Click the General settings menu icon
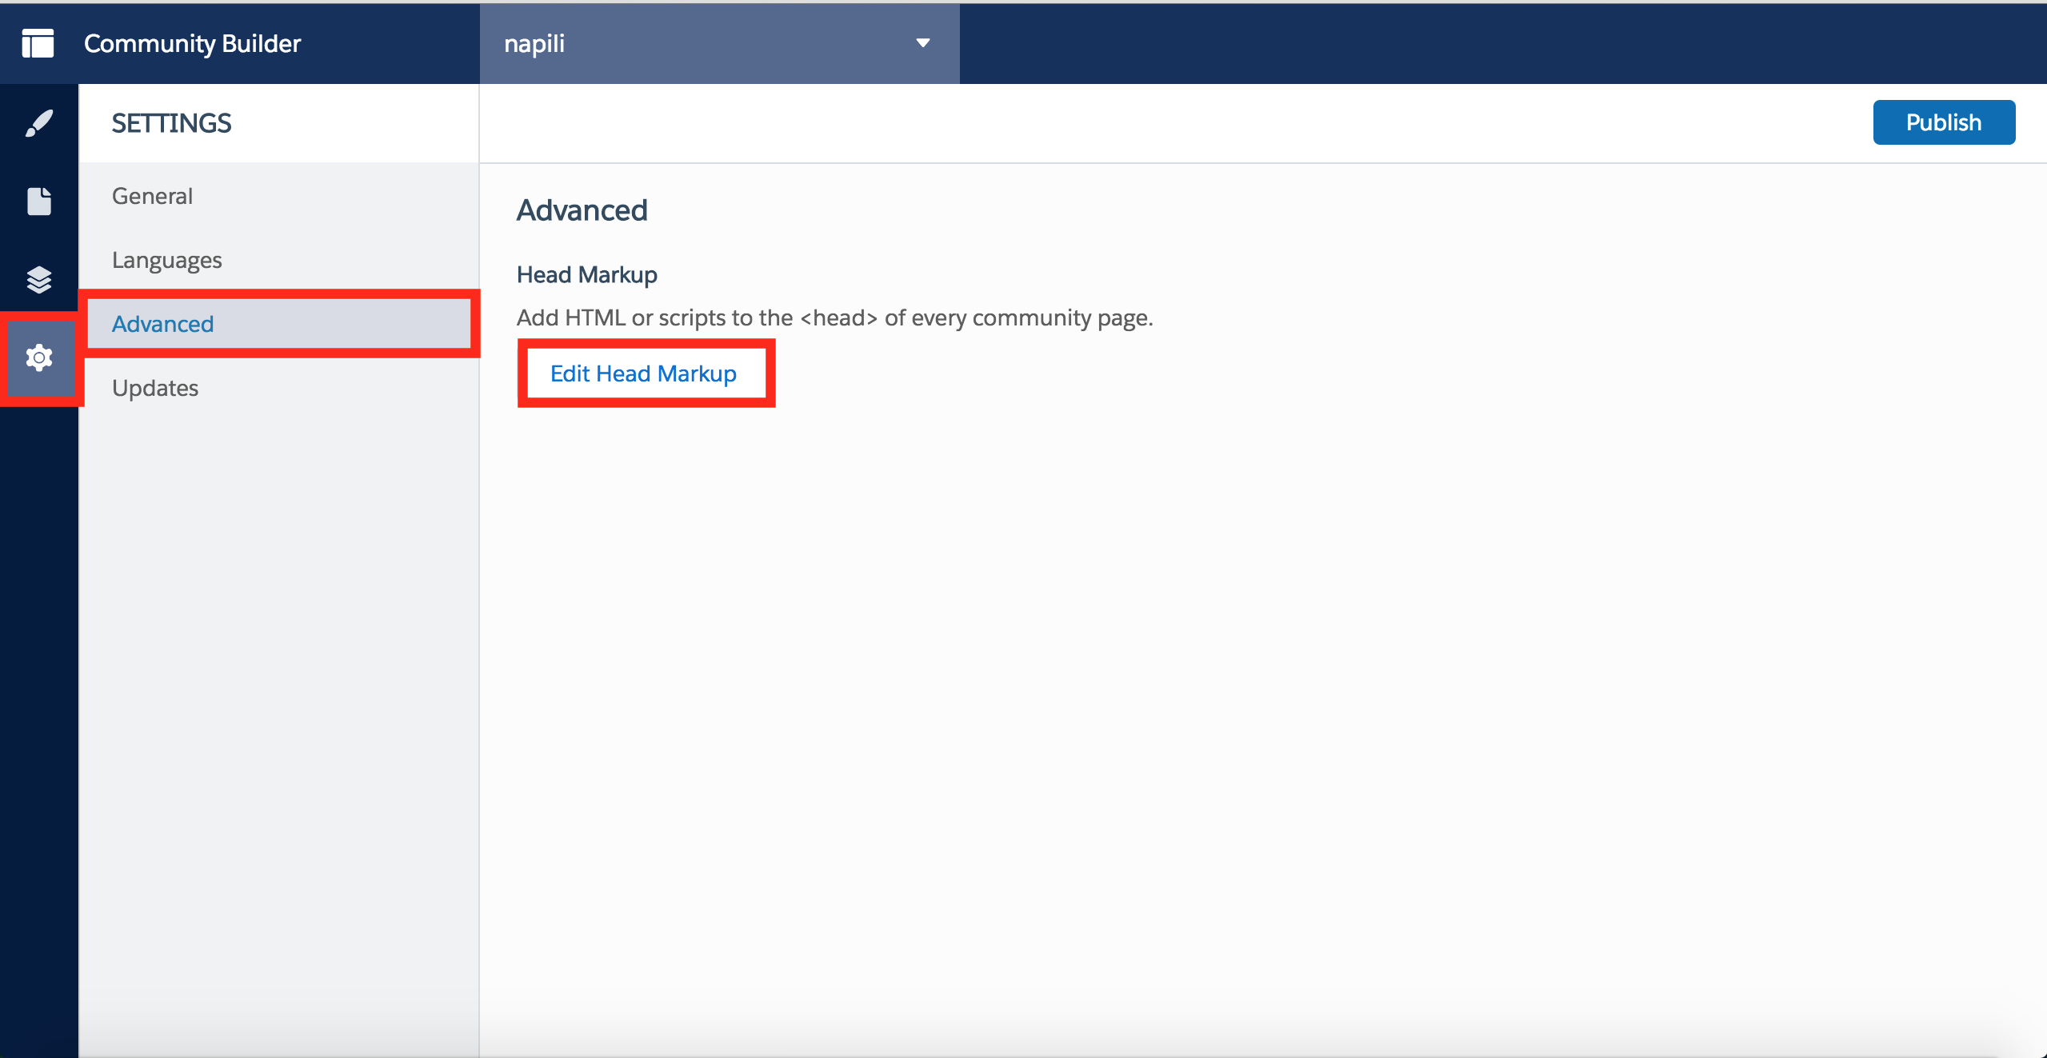This screenshot has width=2047, height=1058. click(153, 193)
